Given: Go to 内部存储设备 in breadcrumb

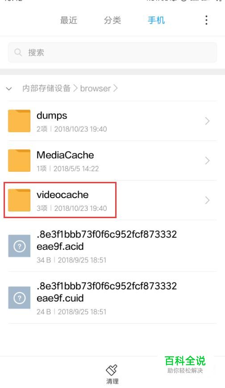Looking at the screenshot, I should [46, 89].
